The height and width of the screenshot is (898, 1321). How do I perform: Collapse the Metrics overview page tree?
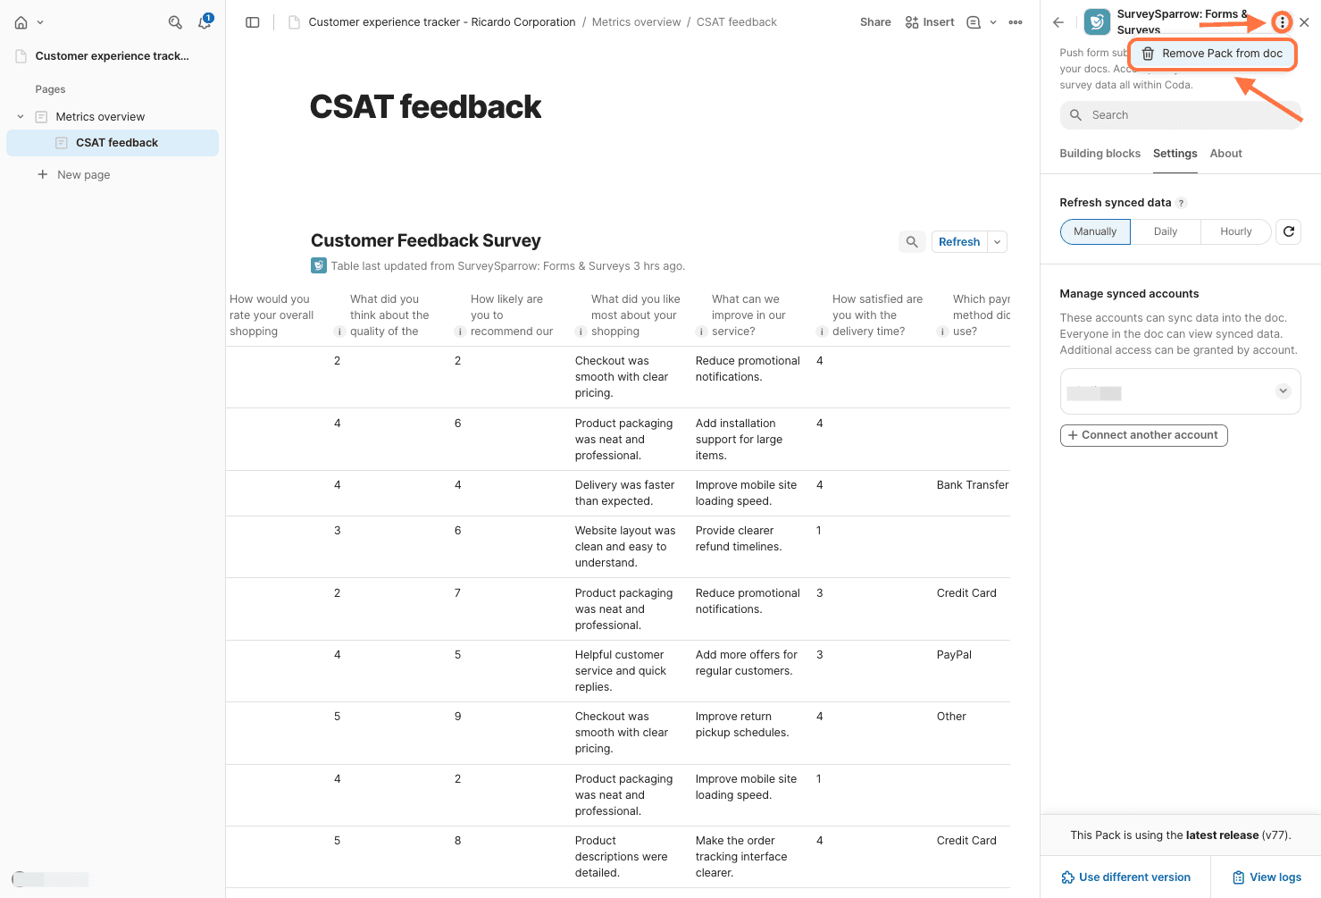(x=21, y=117)
